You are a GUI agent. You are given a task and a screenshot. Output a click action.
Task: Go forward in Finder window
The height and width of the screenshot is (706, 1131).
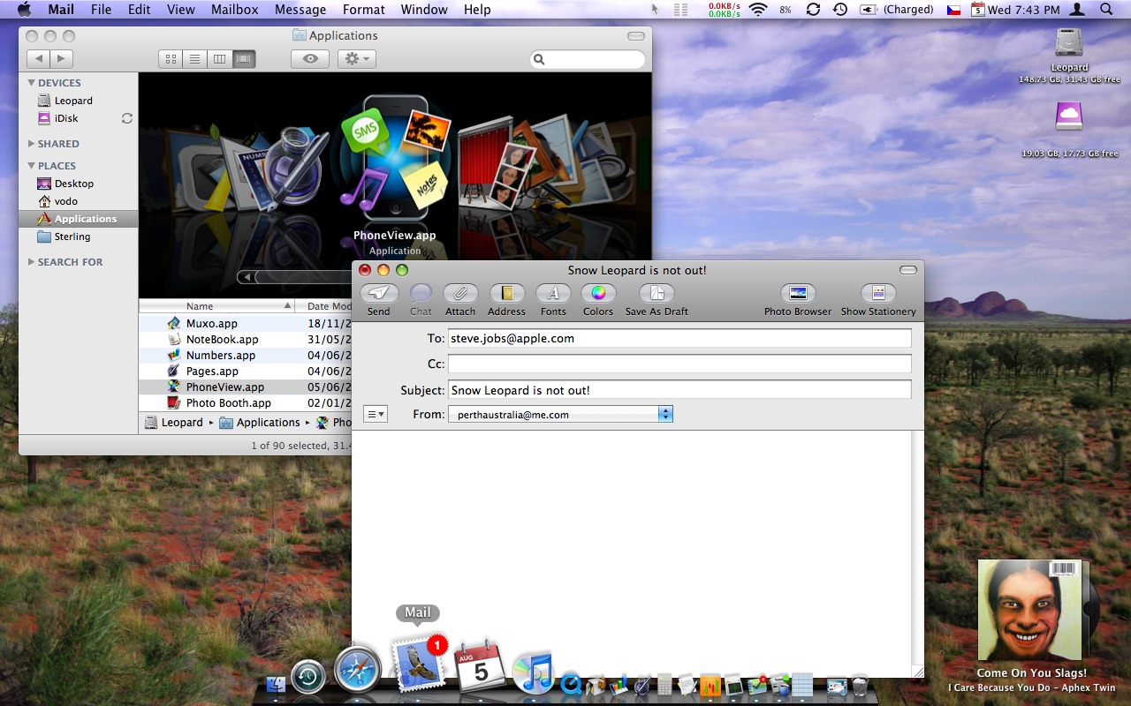(61, 59)
